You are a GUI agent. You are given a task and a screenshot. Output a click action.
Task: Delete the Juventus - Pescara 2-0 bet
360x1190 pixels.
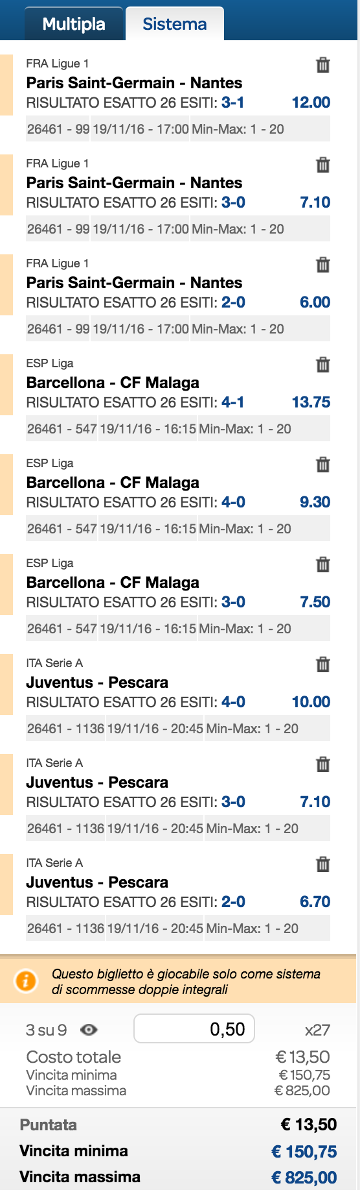[322, 864]
